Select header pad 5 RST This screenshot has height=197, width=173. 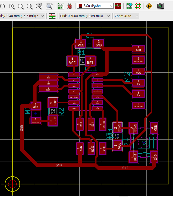pyautogui.click(x=80, y=124)
